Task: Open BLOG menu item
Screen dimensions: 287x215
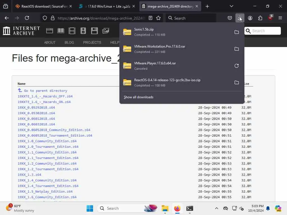Action: pos(69,43)
